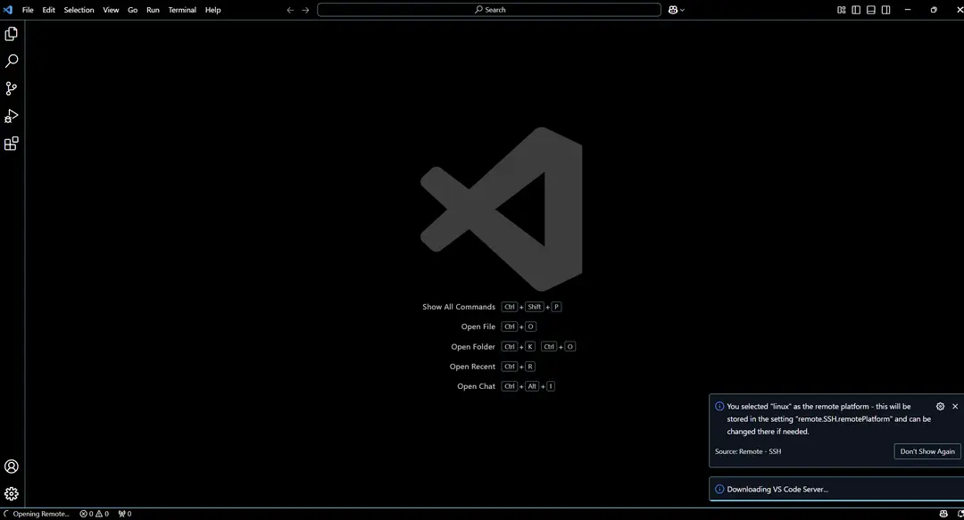This screenshot has width=964, height=520.
Task: Open the Selection menu
Action: tap(79, 10)
